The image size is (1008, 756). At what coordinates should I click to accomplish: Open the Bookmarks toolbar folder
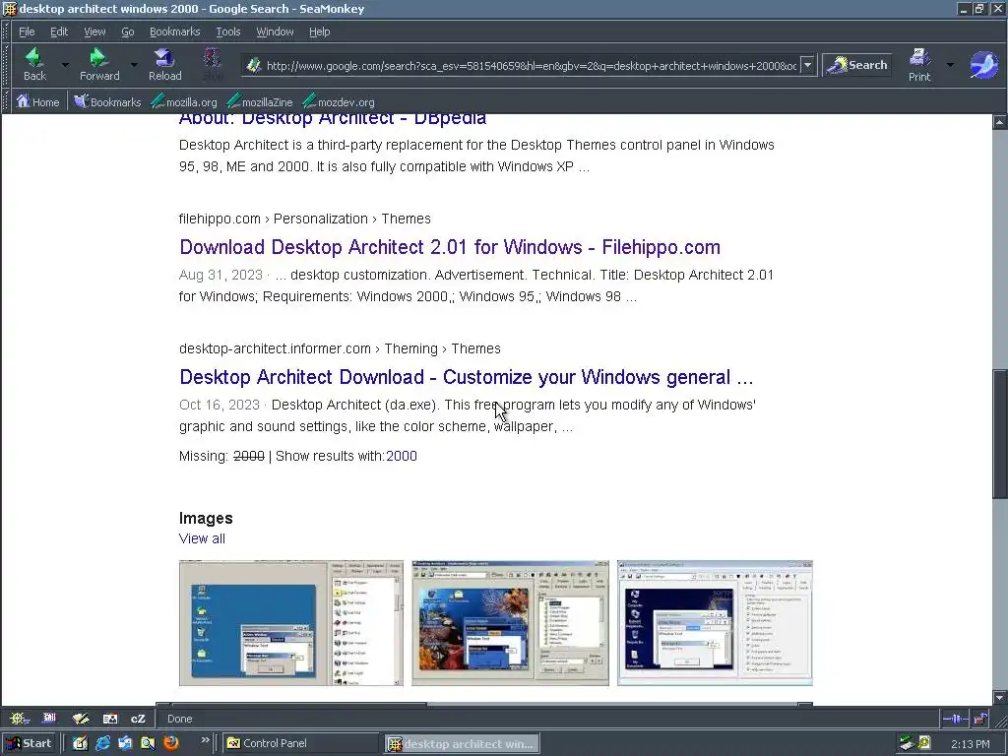(106, 101)
